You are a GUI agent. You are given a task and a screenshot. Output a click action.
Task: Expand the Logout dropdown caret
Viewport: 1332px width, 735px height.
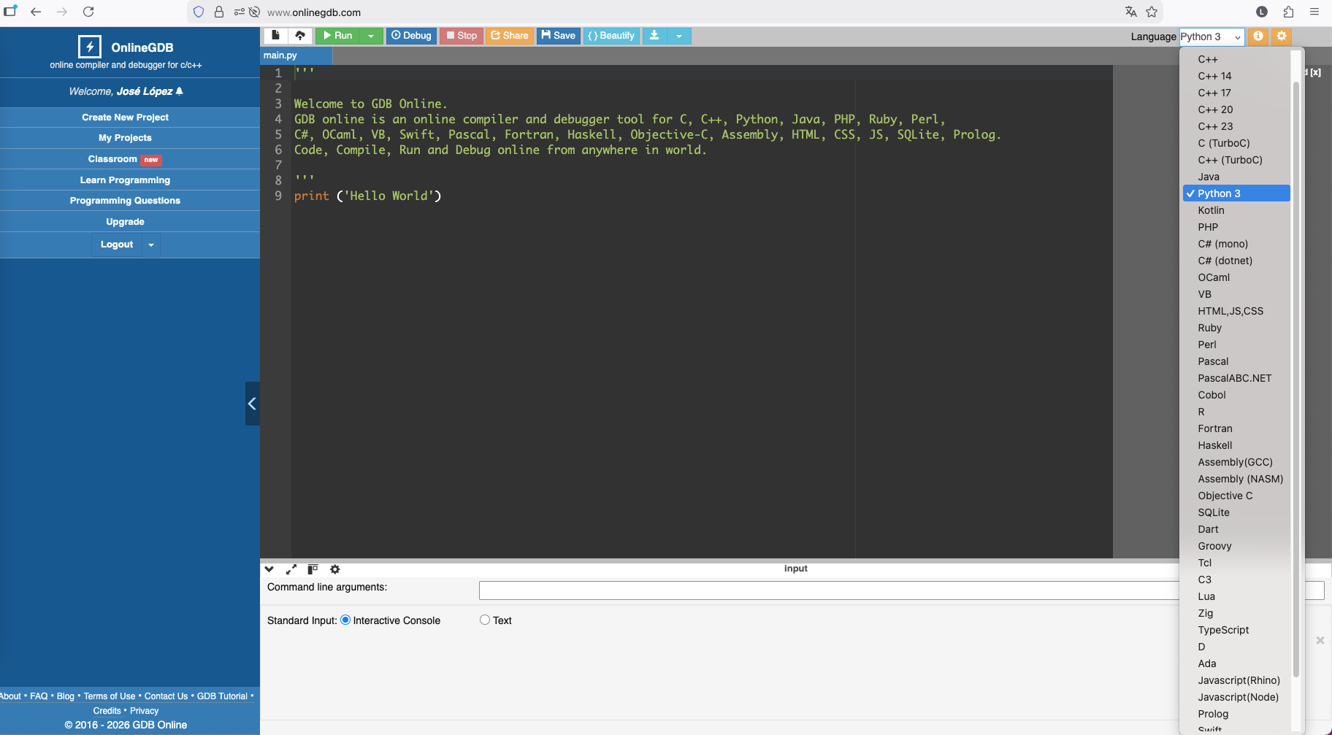[151, 245]
